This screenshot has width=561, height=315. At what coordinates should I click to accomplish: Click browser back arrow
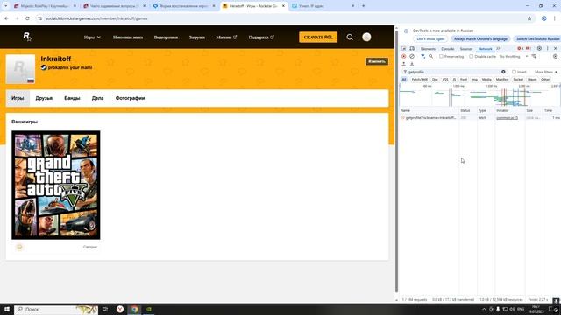tap(6, 18)
